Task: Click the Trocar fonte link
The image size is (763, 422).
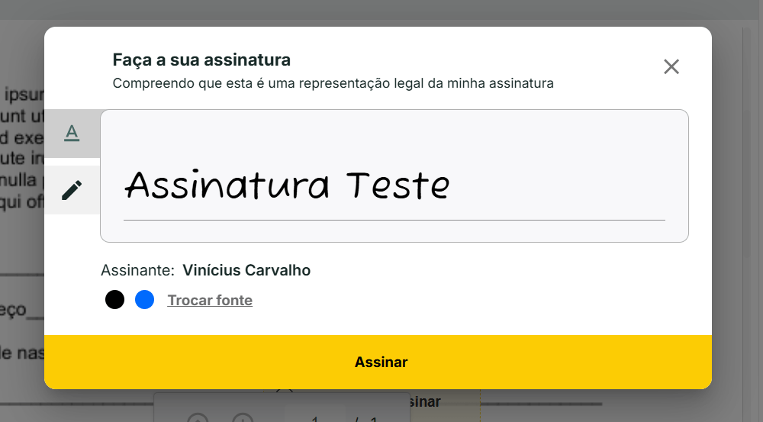Action: click(210, 301)
